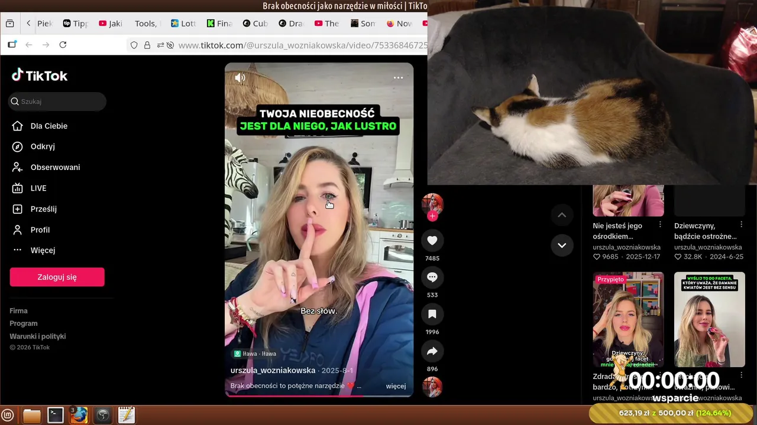Open 'Firma' footer link

(18, 310)
